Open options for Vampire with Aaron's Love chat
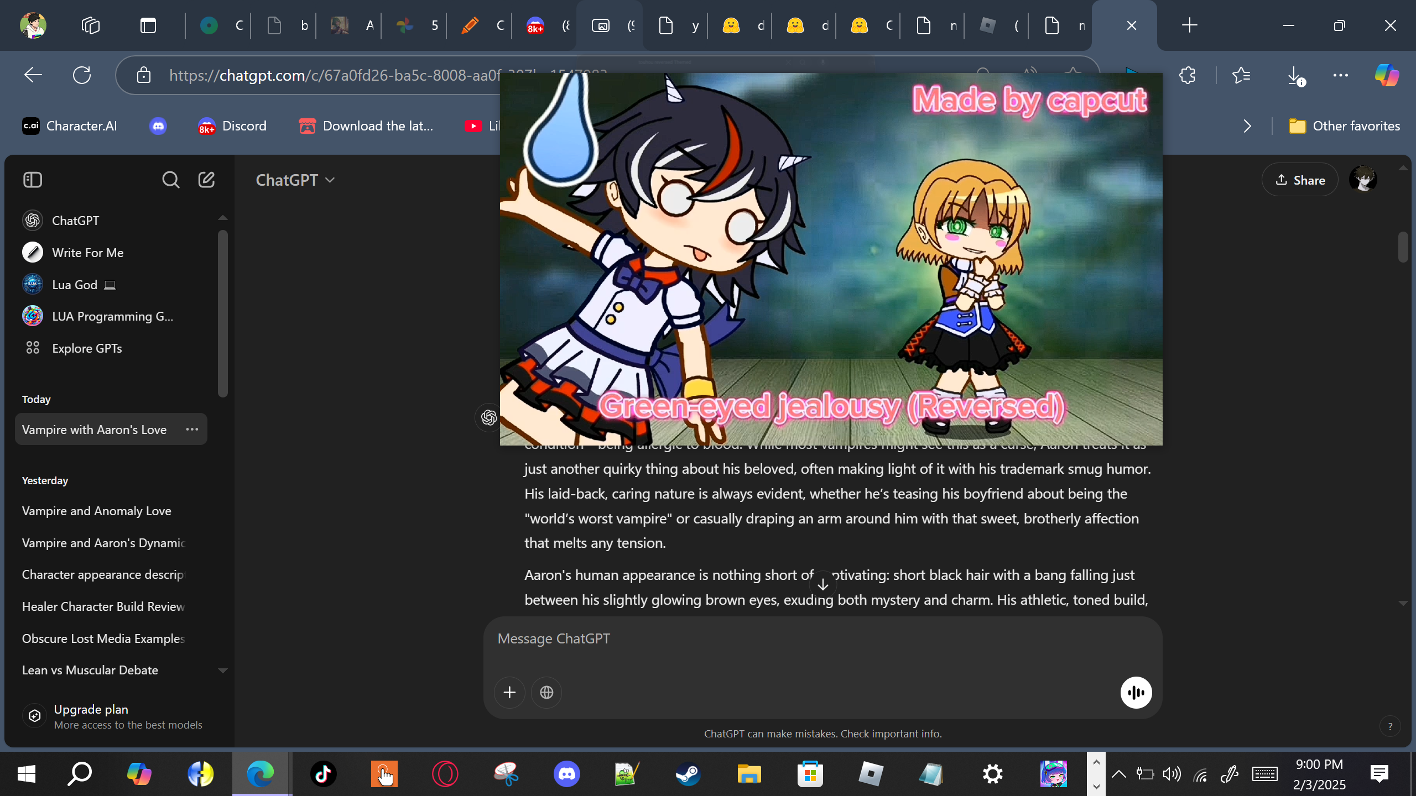Image resolution: width=1416 pixels, height=796 pixels. pyautogui.click(x=192, y=430)
